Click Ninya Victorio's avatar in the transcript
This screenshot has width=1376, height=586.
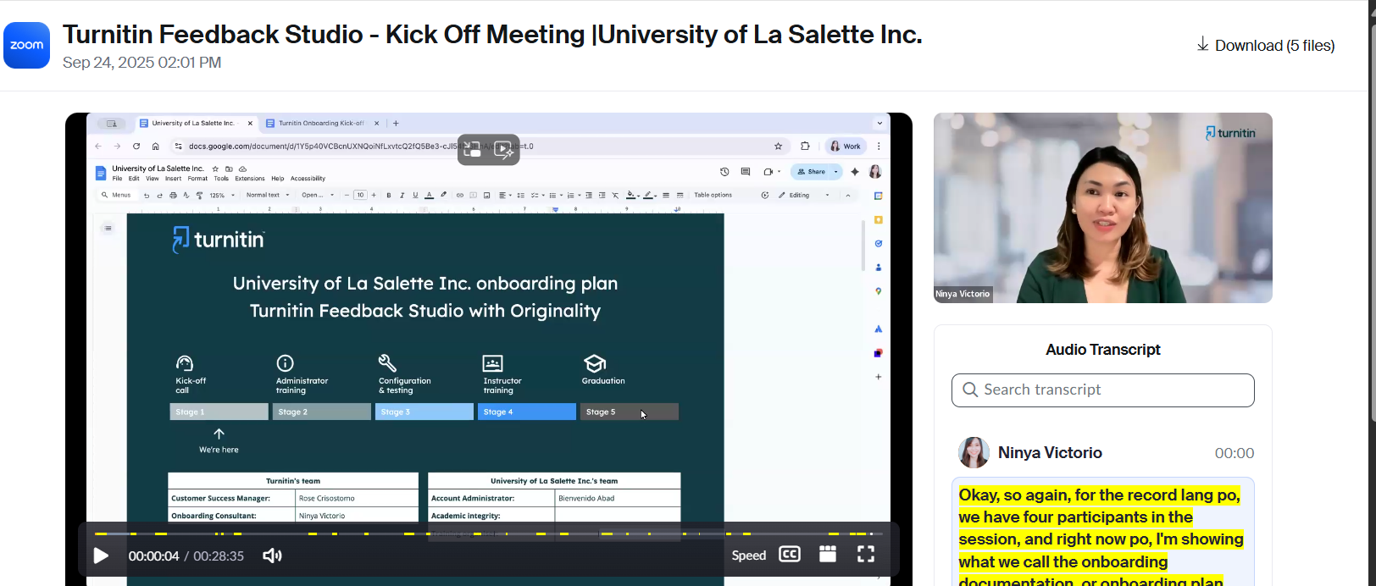click(x=974, y=453)
